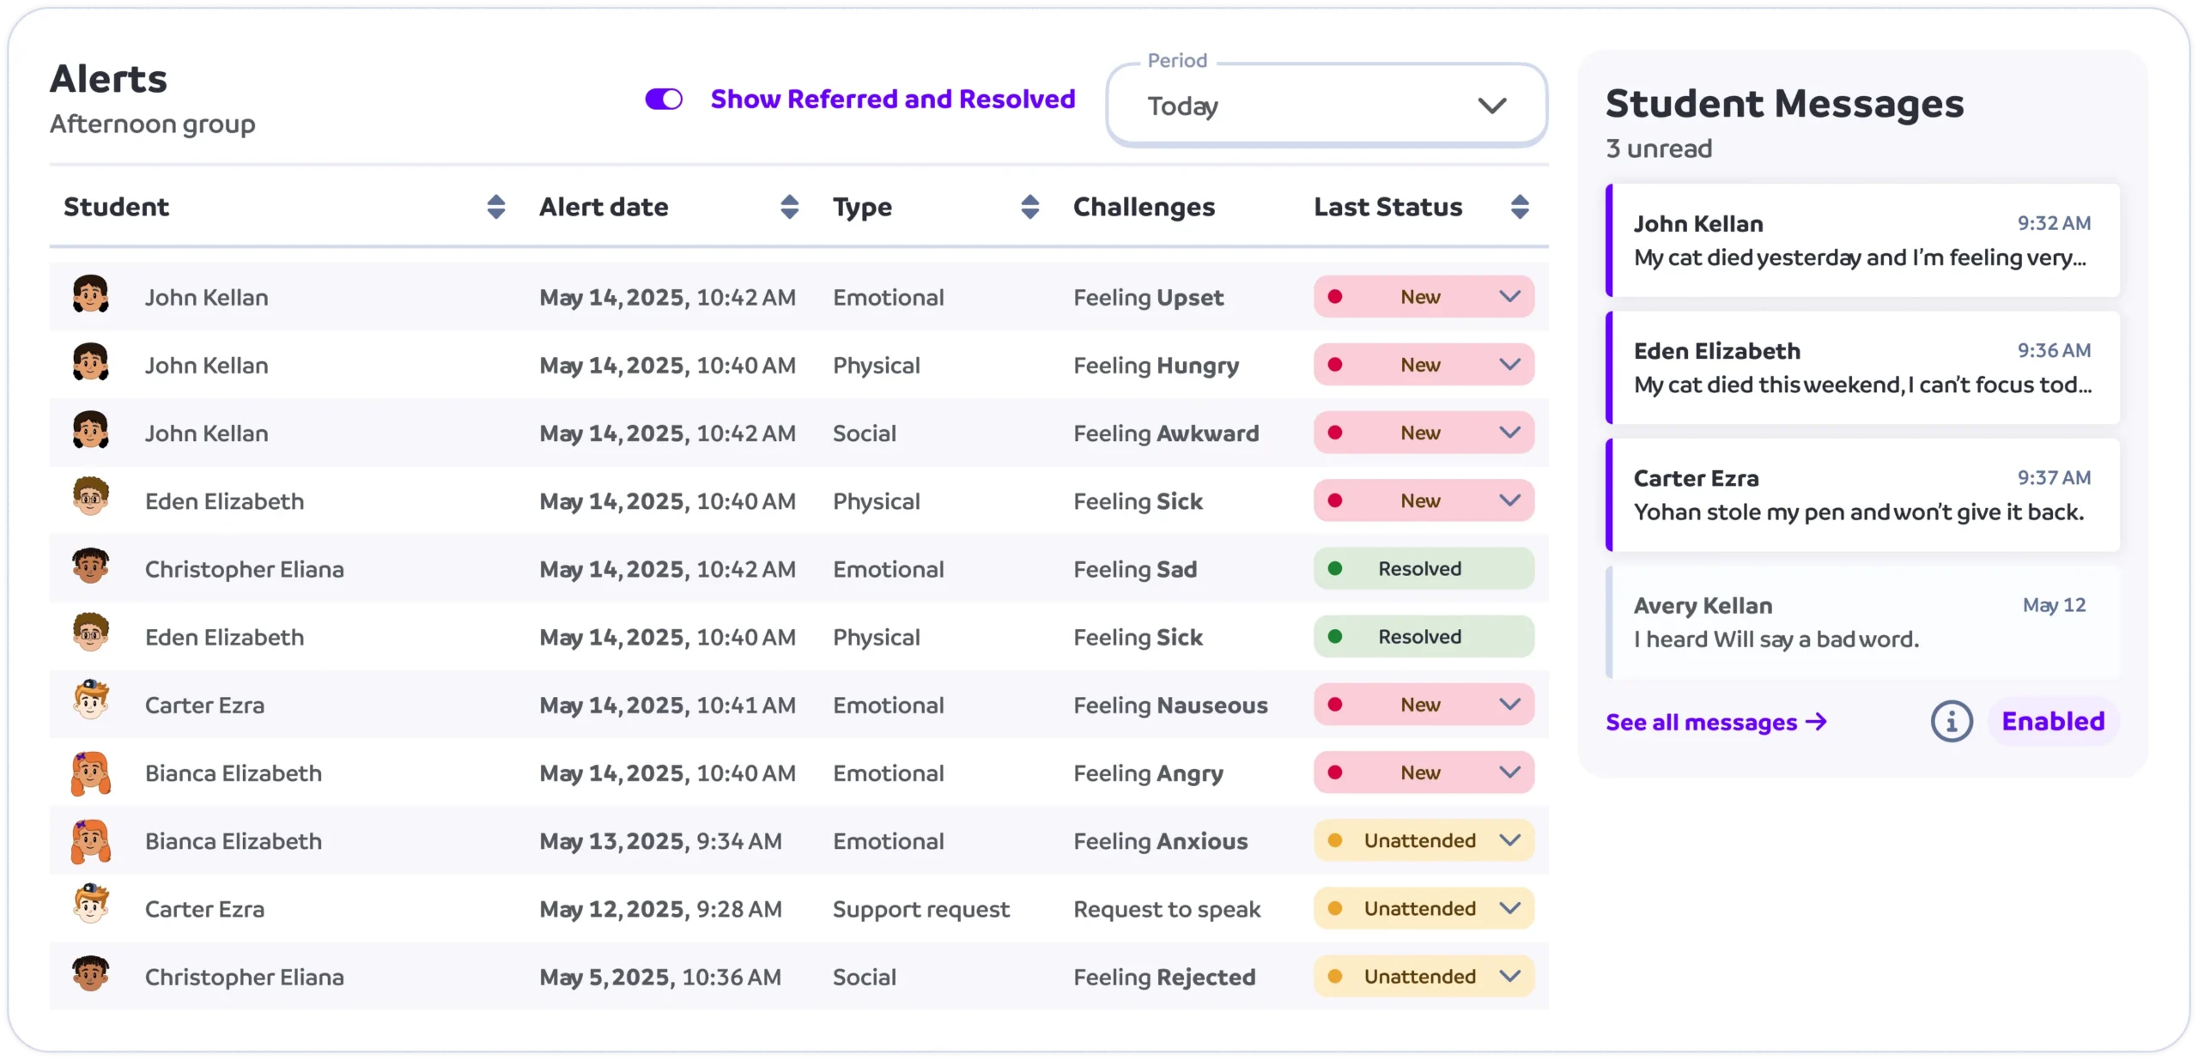Open Carter Ezra's stolen pen message
This screenshot has width=2198, height=1060.
1861,495
